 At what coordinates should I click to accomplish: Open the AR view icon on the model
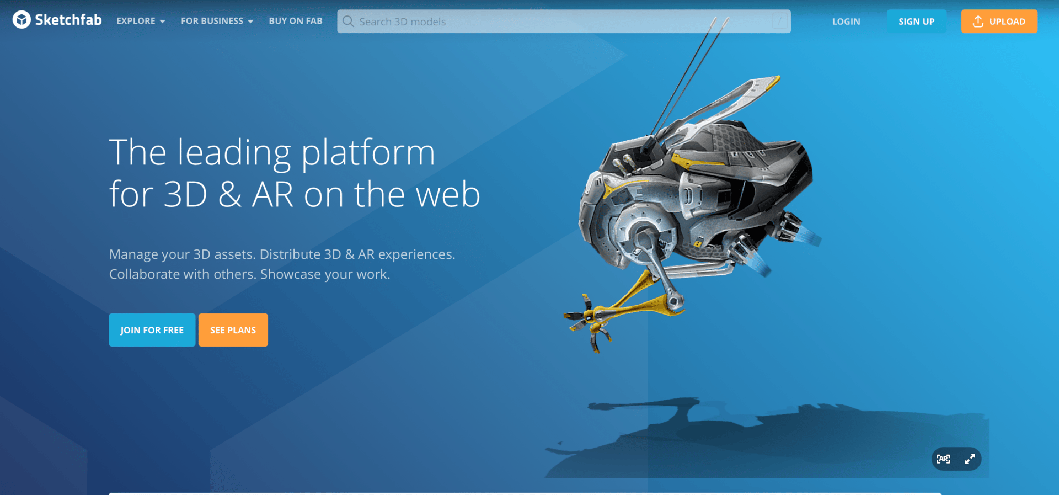(x=943, y=459)
